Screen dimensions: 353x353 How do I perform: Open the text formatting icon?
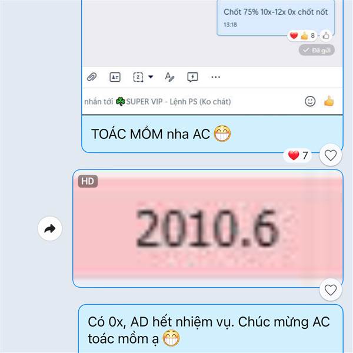(169, 77)
